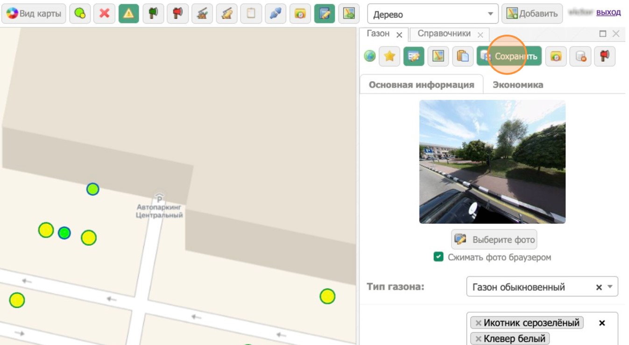
Task: Close the Газон tab
Action: pos(399,35)
